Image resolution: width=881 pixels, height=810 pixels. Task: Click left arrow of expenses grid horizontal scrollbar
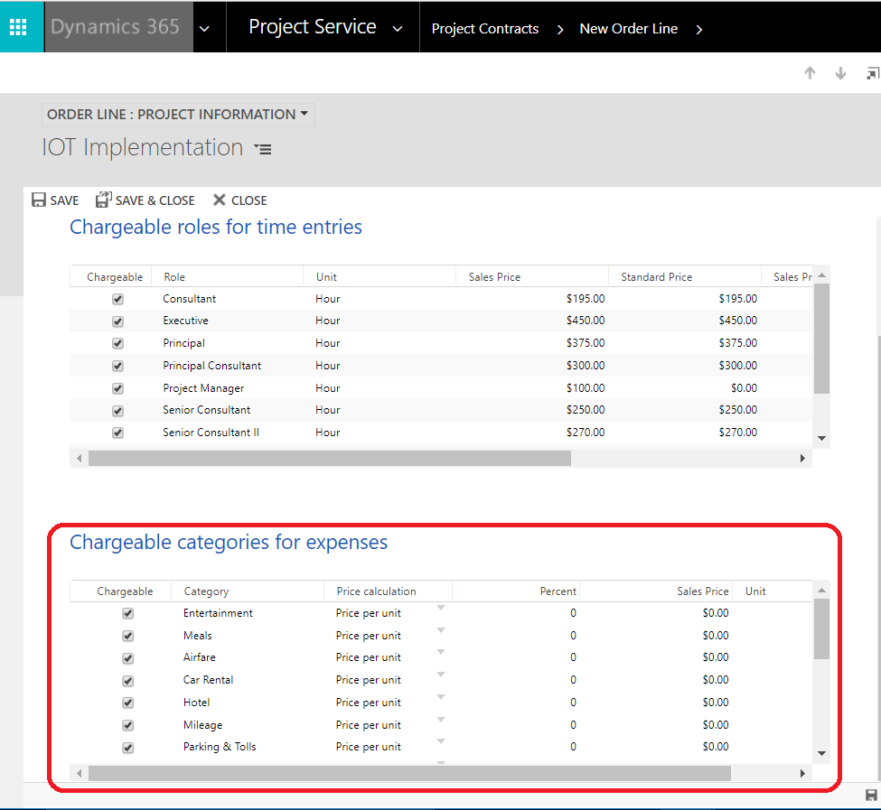tap(80, 774)
